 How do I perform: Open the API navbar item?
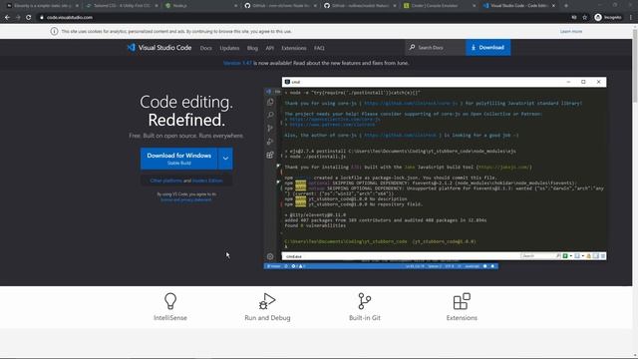(269, 48)
